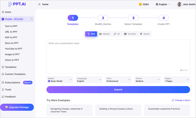Open Docx to PPT
196x118 pixels.
click(12, 43)
